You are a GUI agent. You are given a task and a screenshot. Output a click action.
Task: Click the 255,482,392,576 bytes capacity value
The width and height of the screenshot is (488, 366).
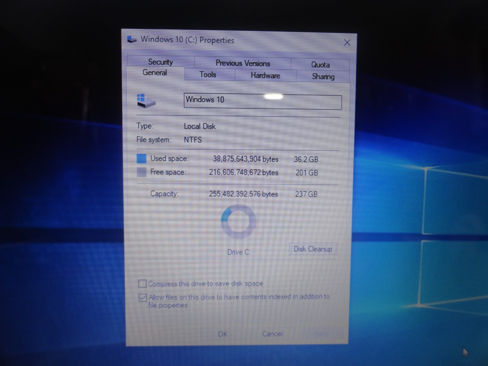(x=243, y=194)
